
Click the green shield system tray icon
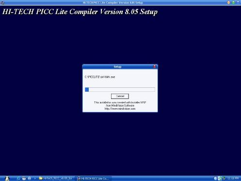pyautogui.click(x=224, y=179)
